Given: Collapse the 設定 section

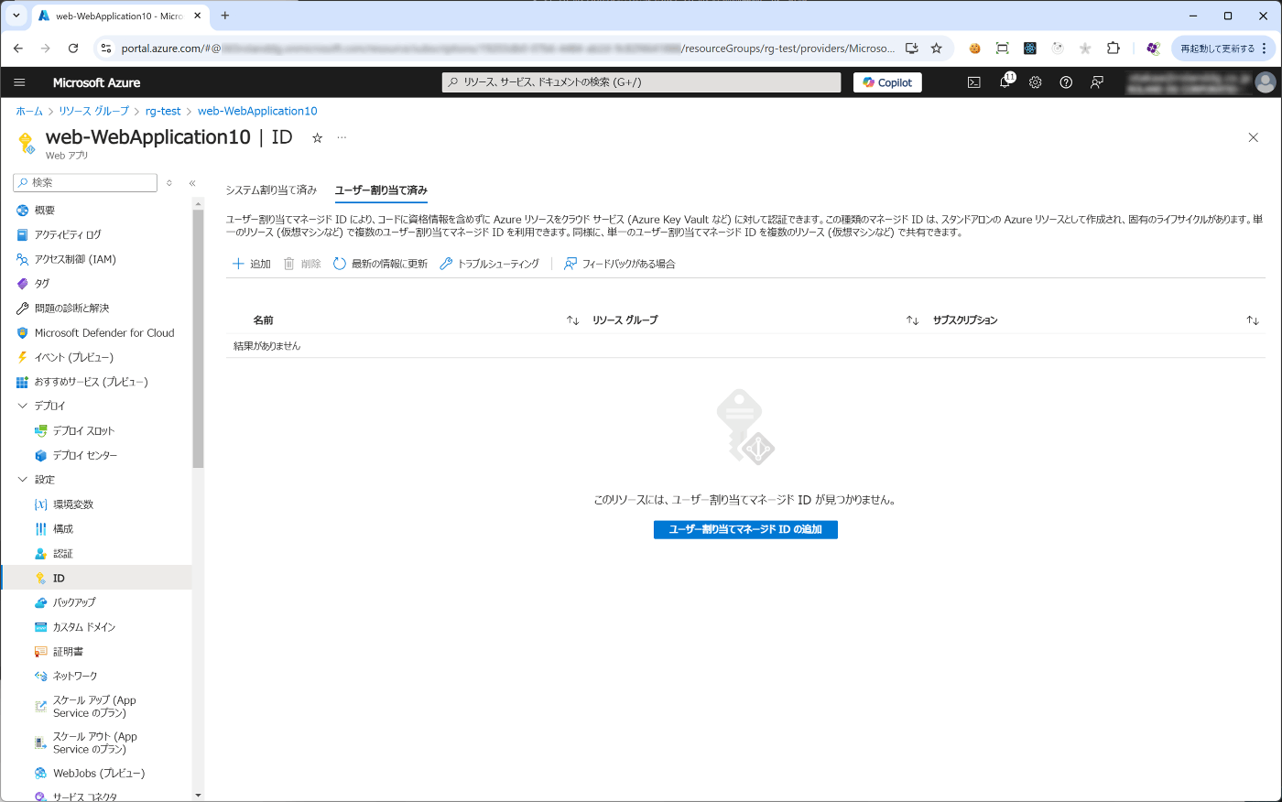Looking at the screenshot, I should tap(23, 480).
